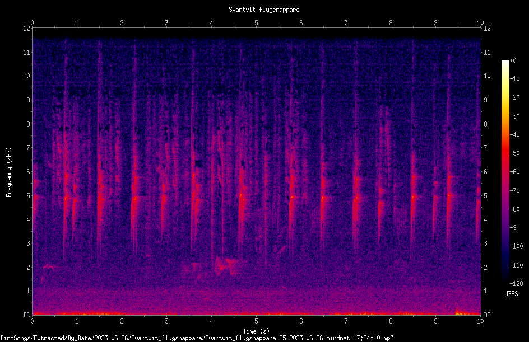Click the top time axis '0' label

coord(32,23)
